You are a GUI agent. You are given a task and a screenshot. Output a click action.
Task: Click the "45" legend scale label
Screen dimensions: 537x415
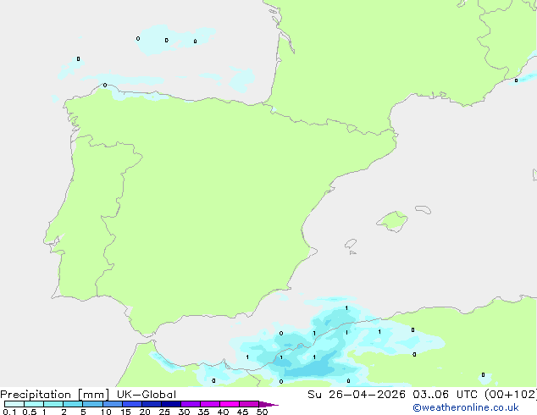242,412
